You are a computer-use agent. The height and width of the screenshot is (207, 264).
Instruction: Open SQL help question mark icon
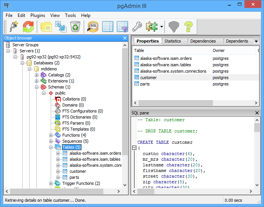pyautogui.click(x=189, y=26)
